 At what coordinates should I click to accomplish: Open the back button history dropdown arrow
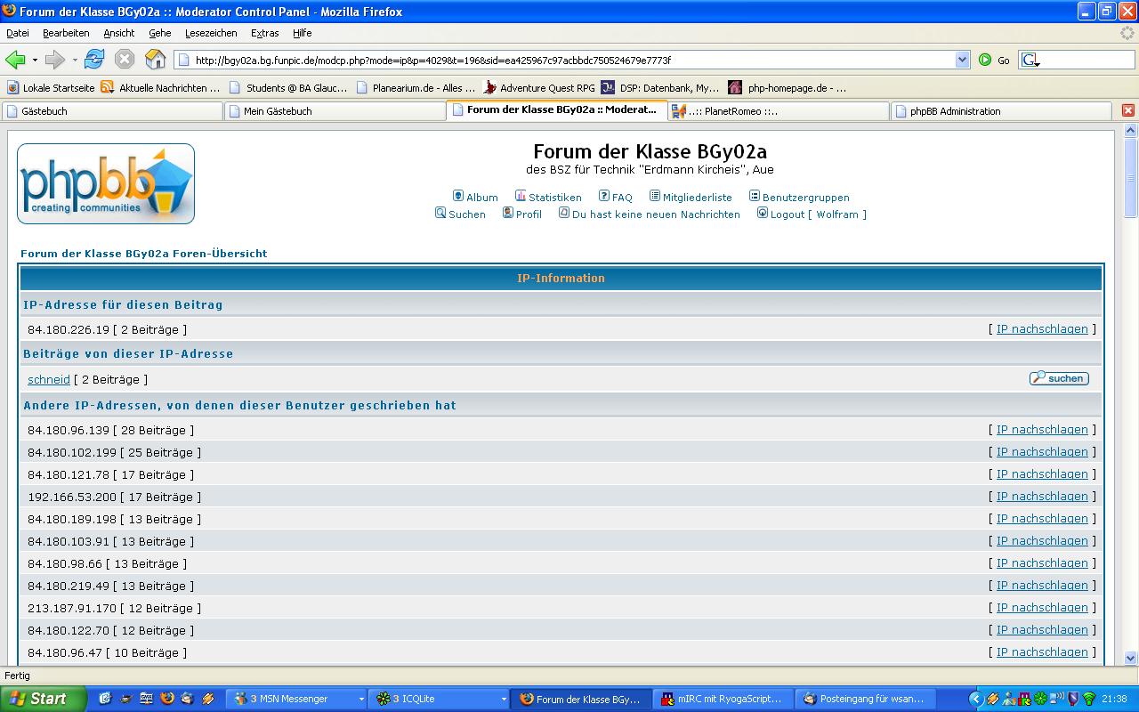click(36, 60)
